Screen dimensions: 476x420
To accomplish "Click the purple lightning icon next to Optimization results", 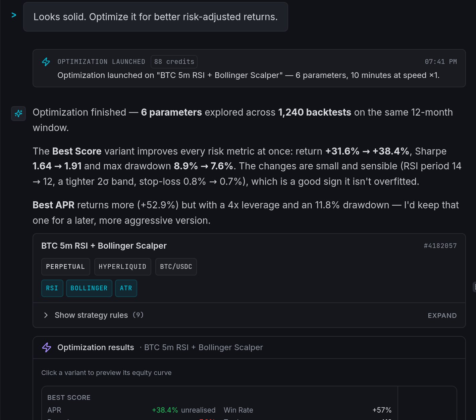I will click(x=47, y=347).
